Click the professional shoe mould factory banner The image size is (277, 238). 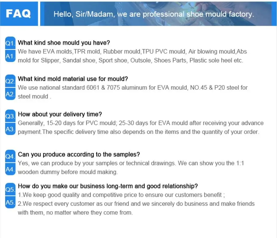tap(154, 14)
